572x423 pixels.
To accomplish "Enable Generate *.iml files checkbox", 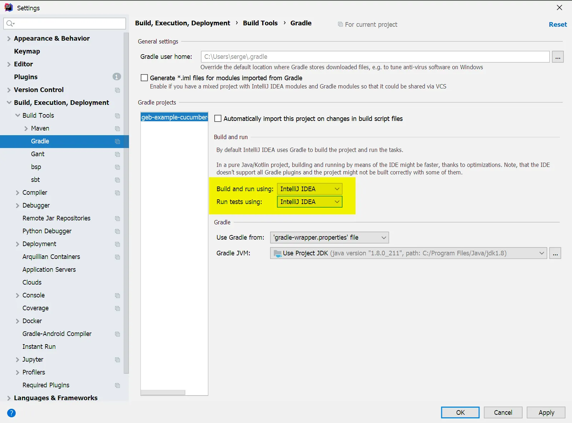I will (x=144, y=78).
